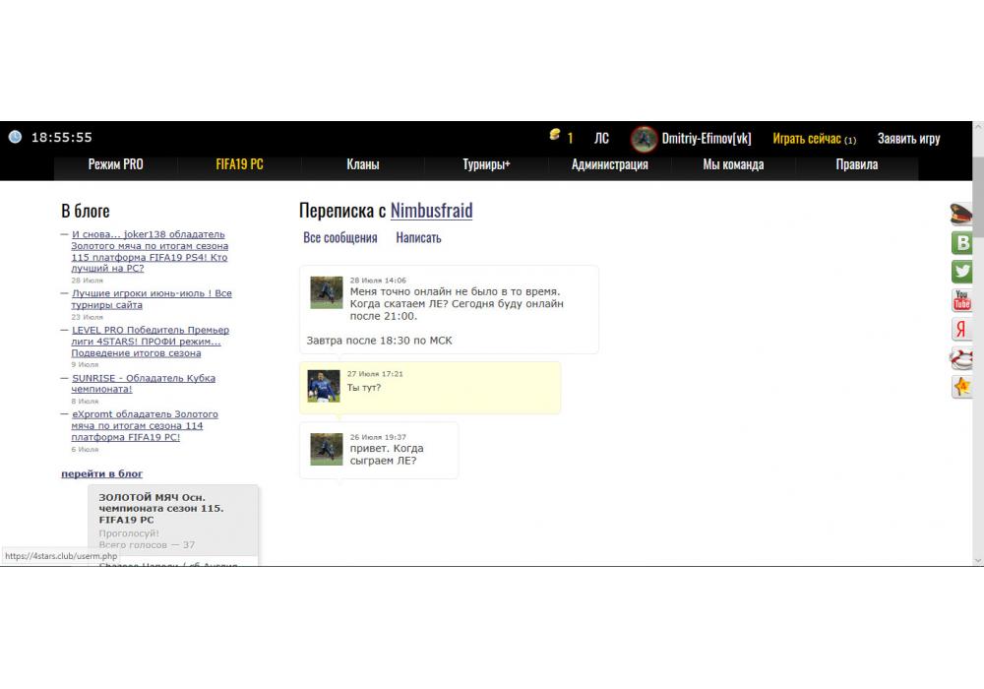Go to the Режим PRO section
Screen dimensions: 984x689
click(x=115, y=164)
